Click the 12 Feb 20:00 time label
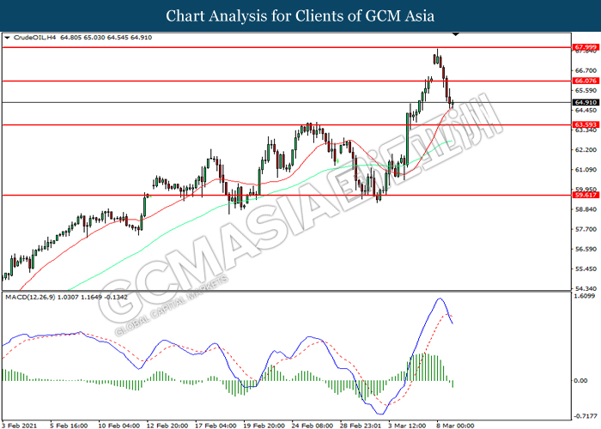Screen dimensions: 601x429 (167, 426)
